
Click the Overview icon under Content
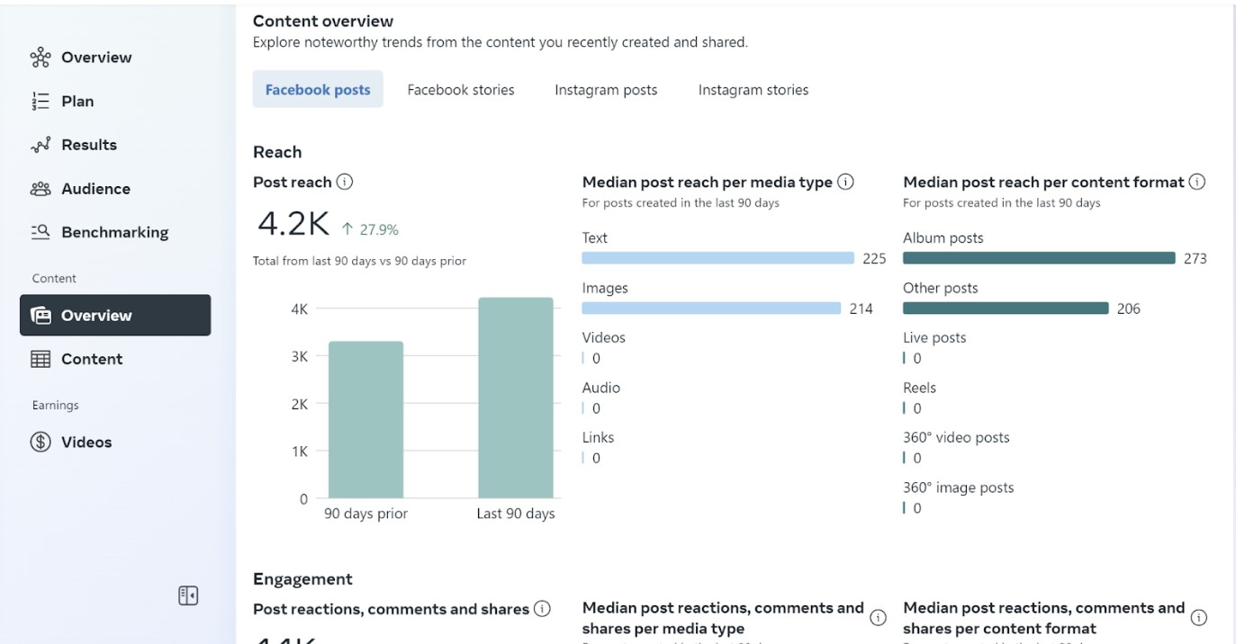41,315
